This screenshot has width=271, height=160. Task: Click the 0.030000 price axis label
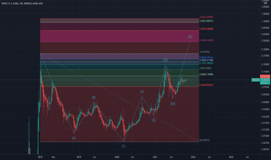(265, 109)
